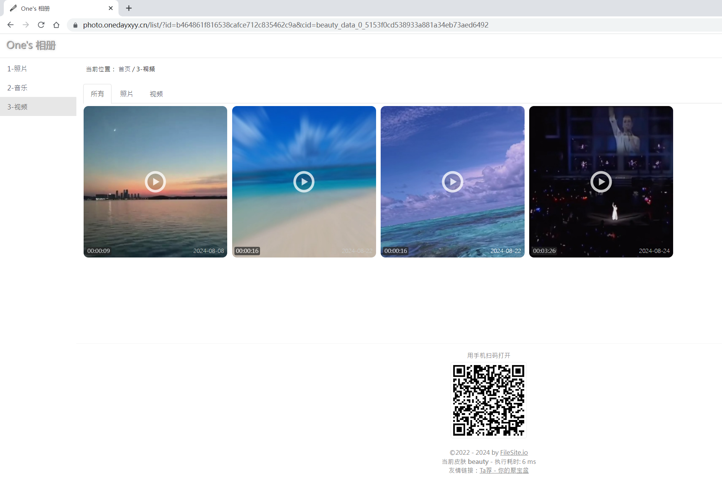Open the browser home page
The width and height of the screenshot is (722, 486).
(x=56, y=25)
